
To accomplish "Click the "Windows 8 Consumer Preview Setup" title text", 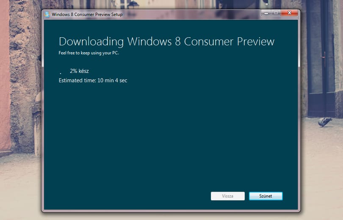I will tap(87, 14).
